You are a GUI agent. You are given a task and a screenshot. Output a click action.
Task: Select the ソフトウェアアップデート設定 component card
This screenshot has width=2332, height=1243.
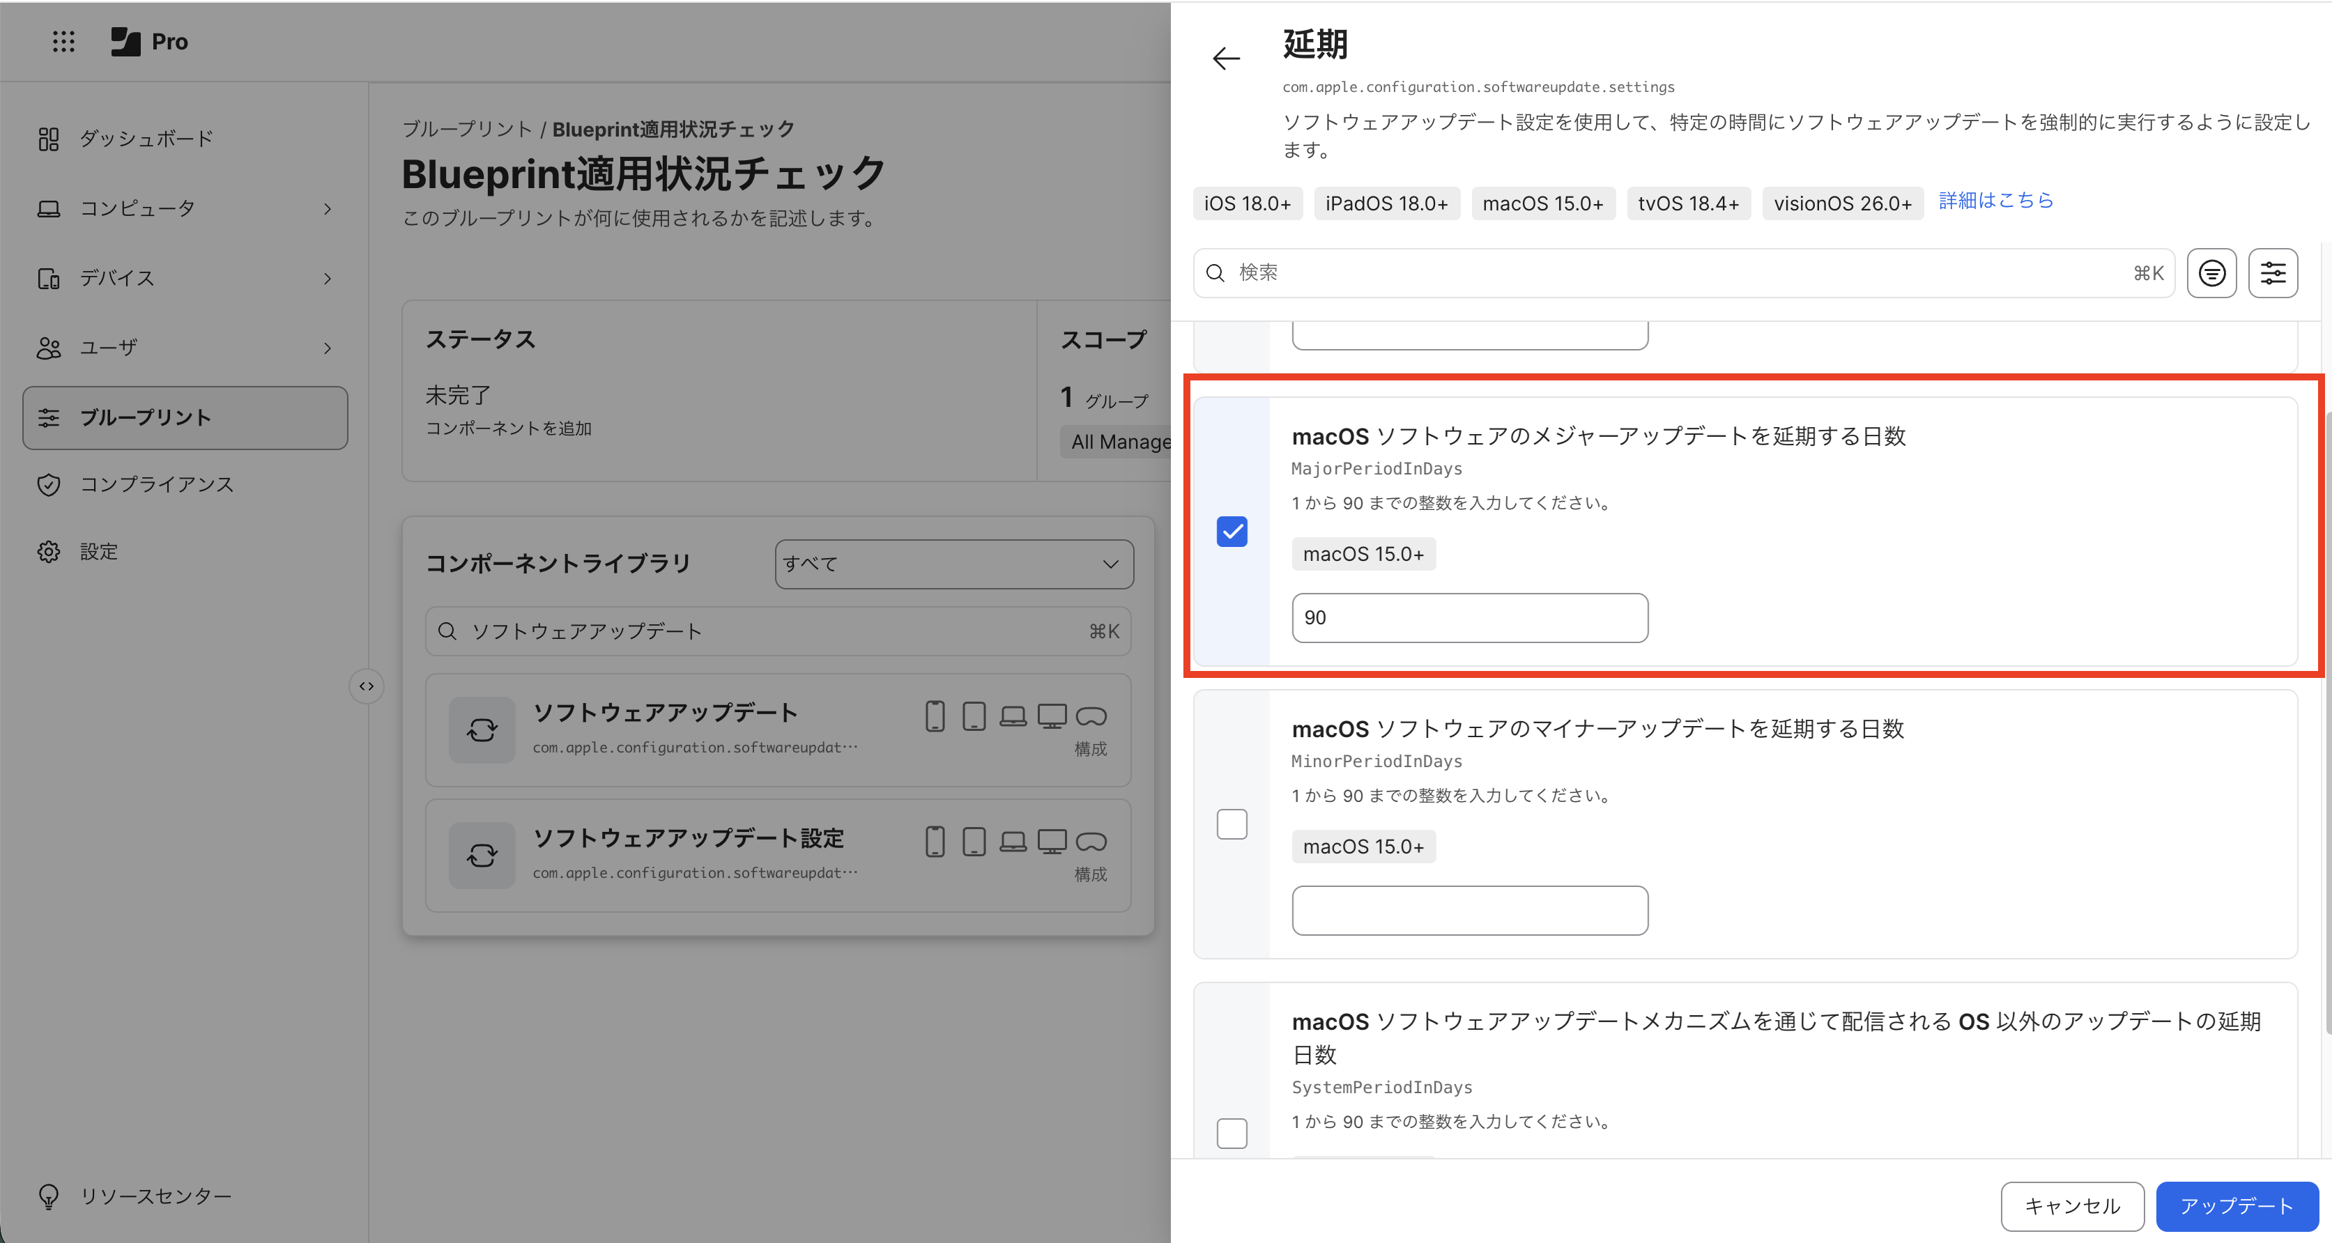coord(778,856)
